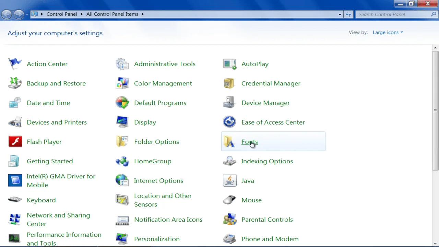Open the Default Programs icon

[x=122, y=103]
